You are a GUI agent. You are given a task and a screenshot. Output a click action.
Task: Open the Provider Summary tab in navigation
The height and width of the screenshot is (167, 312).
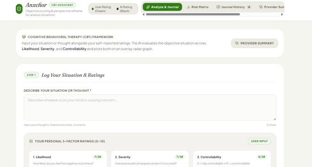(x=271, y=7)
